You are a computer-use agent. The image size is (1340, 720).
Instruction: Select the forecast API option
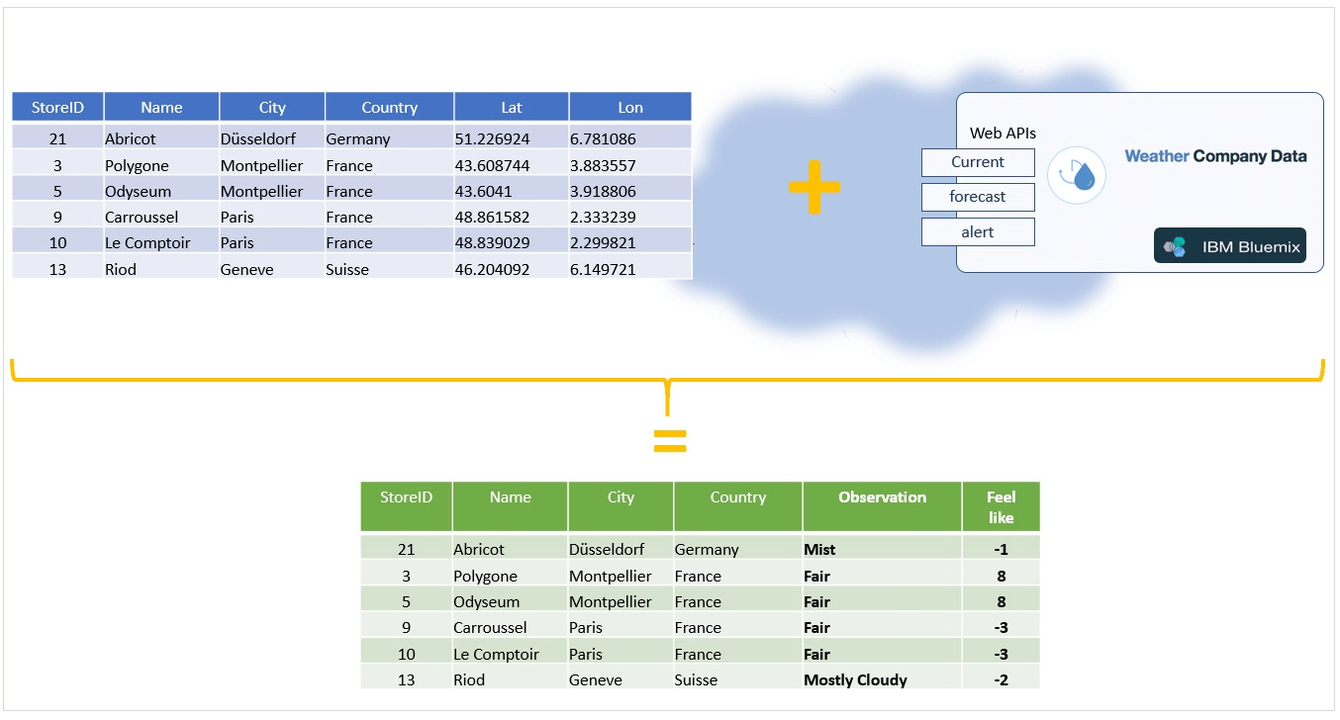[978, 197]
